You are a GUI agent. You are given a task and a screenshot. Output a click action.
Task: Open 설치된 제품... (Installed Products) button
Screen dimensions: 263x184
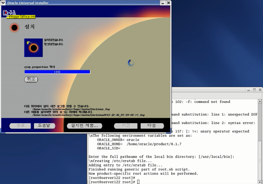coord(84,126)
